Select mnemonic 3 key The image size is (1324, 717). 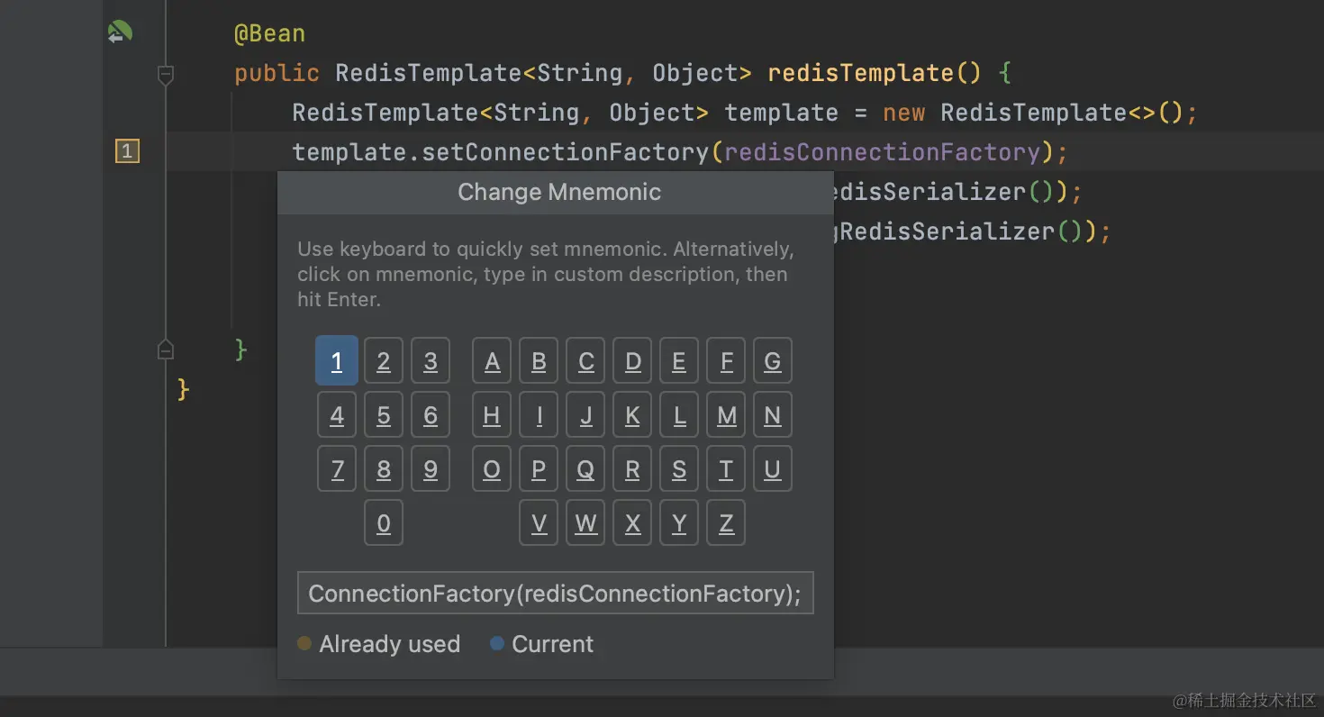431,360
